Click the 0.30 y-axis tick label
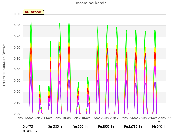183x137 pixels. (x=17, y=80)
